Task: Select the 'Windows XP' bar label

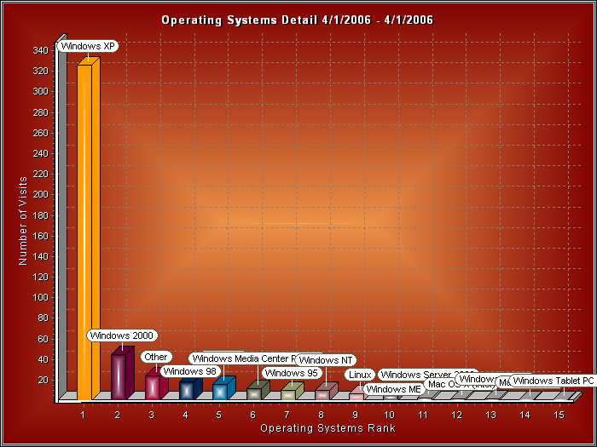Action: [88, 46]
